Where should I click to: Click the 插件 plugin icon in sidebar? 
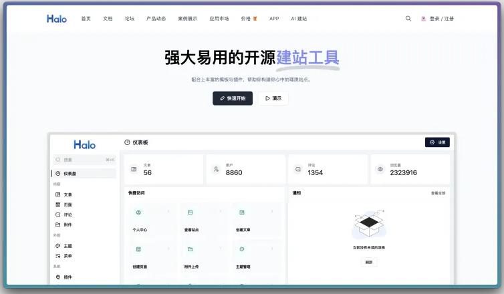(x=58, y=277)
